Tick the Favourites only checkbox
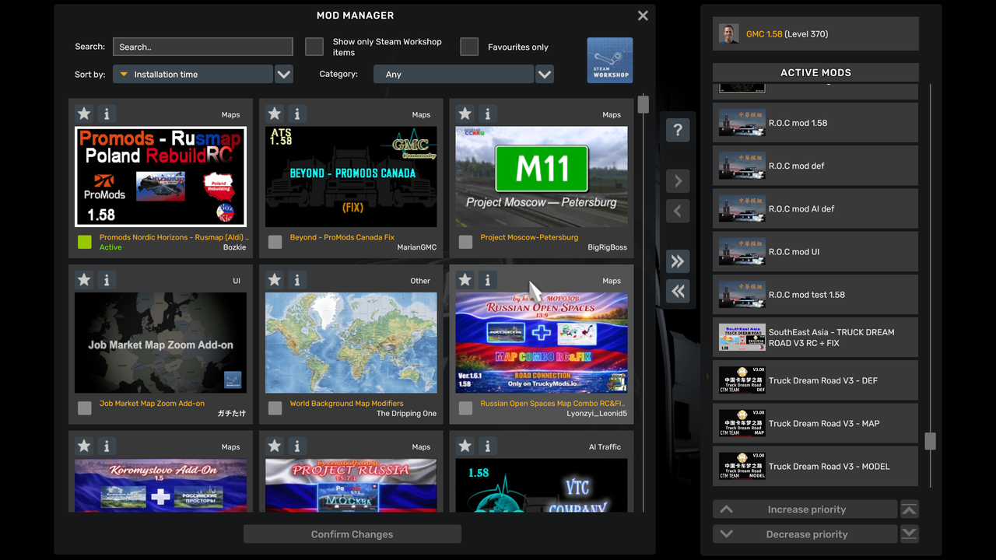This screenshot has height=560, width=996. (469, 47)
